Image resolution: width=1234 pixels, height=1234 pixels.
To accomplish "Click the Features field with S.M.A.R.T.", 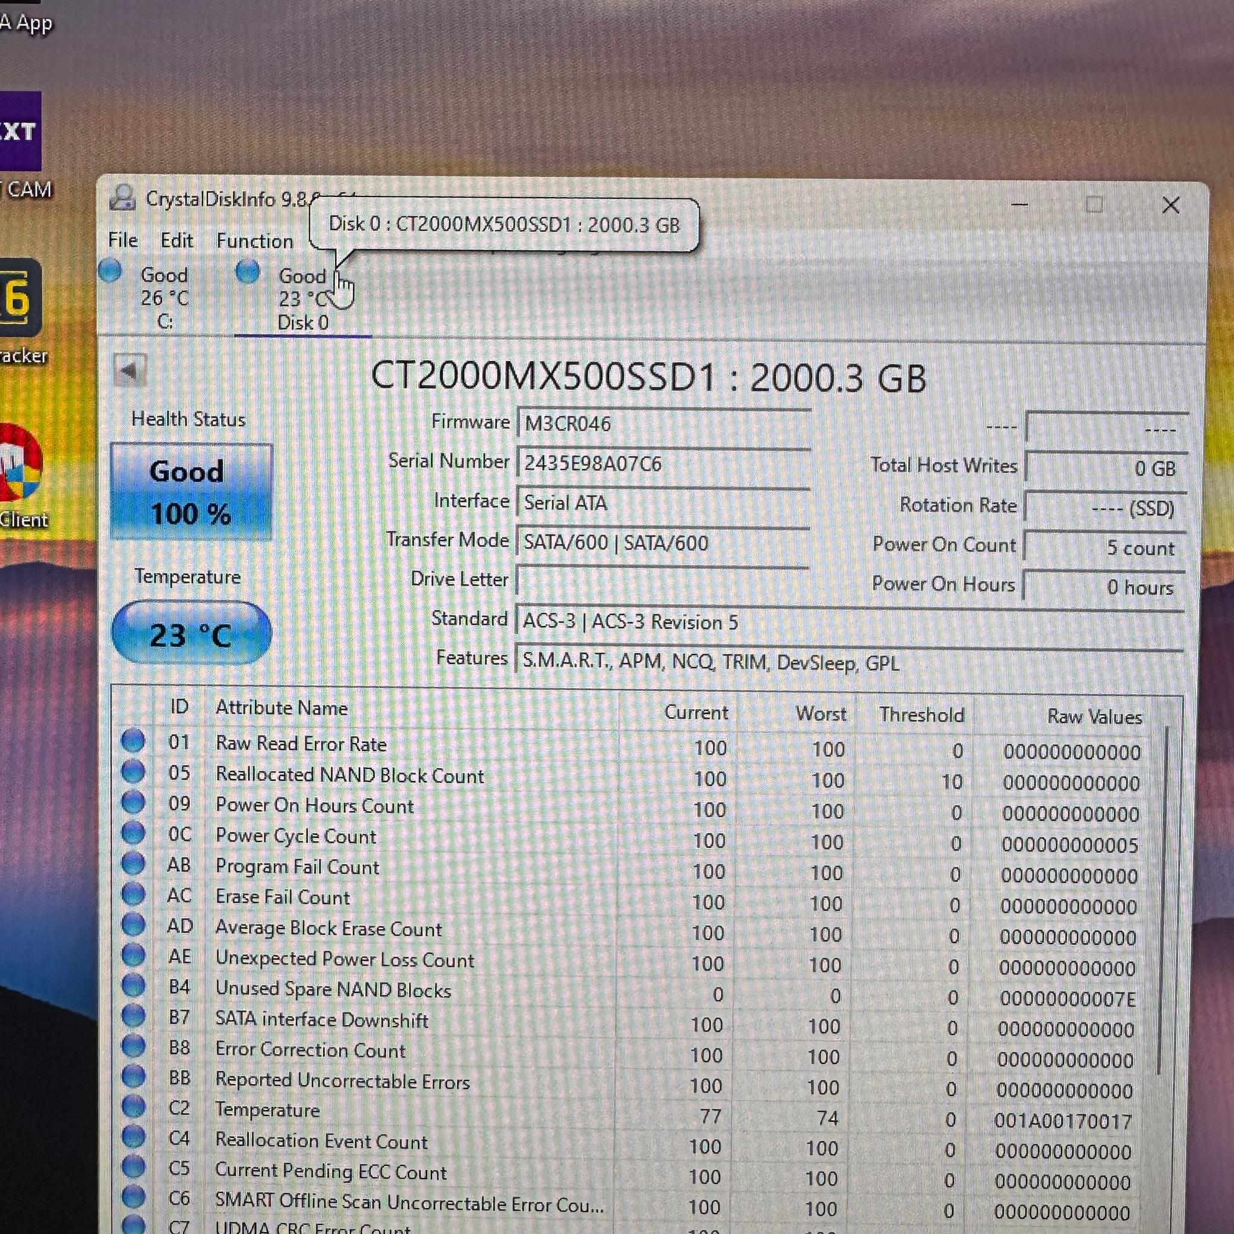I will click(850, 662).
